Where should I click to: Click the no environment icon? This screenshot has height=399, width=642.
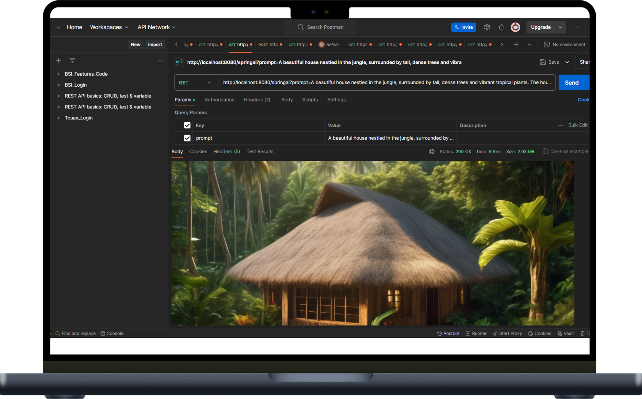point(547,44)
